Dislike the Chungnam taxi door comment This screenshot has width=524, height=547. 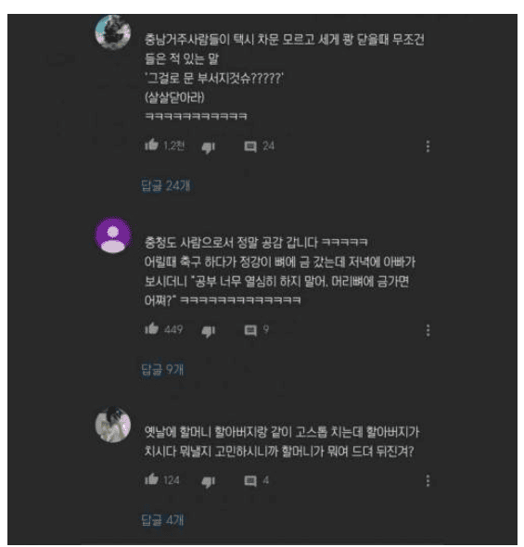click(209, 147)
